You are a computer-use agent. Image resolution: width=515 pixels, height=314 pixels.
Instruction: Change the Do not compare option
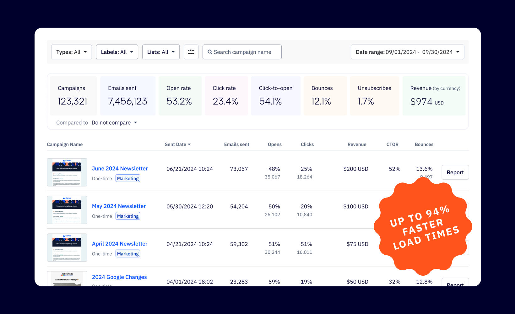114,123
